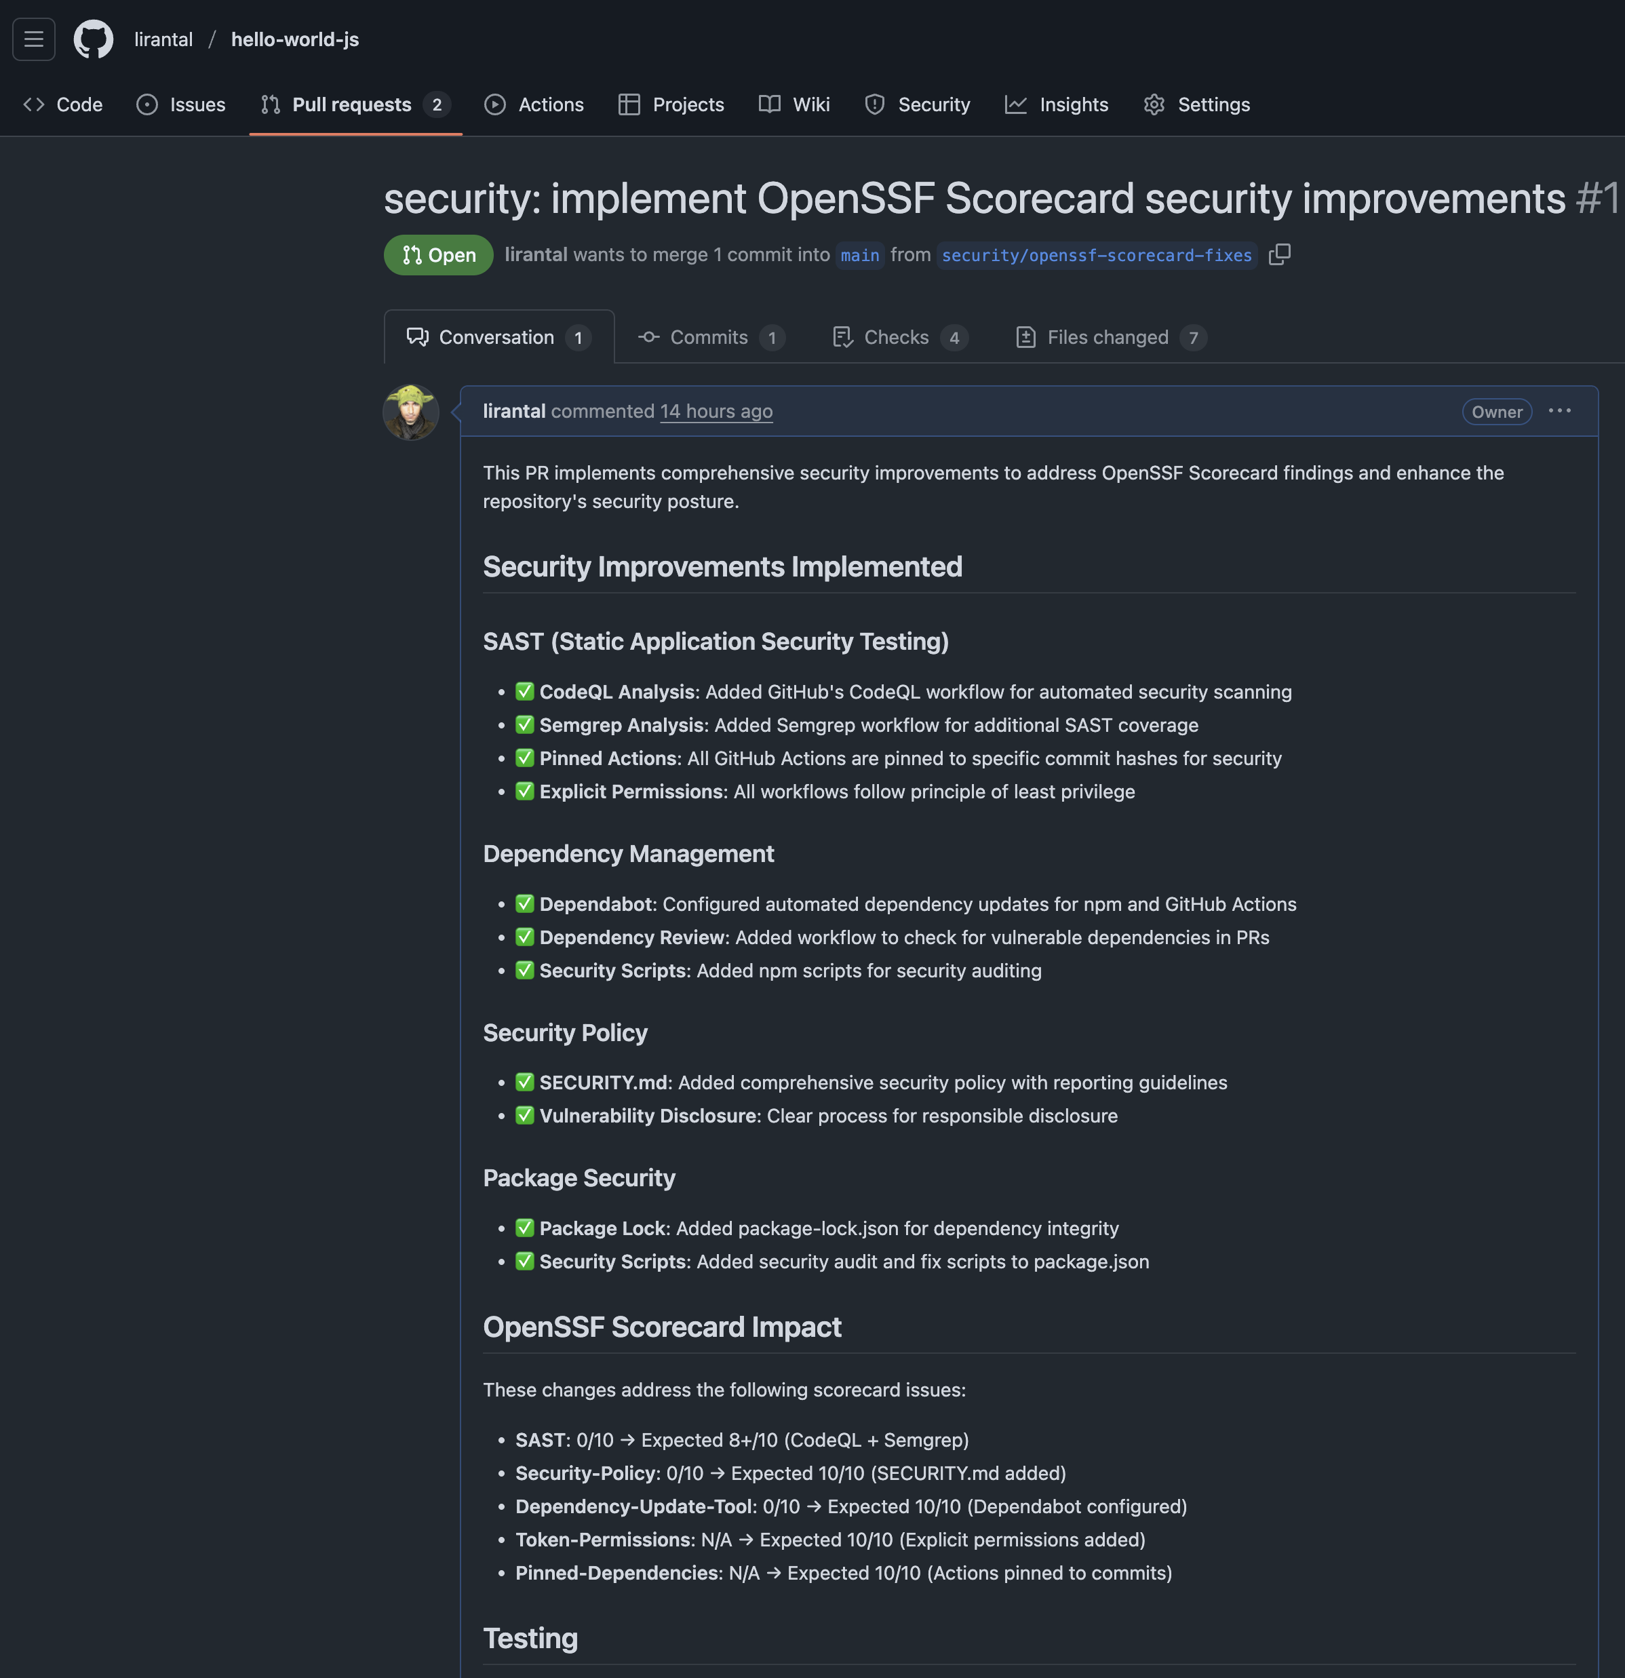Image resolution: width=1625 pixels, height=1678 pixels.
Task: Open the Projects tab
Action: tap(671, 104)
